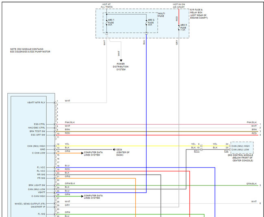
Task: Click the 'GRN/BLK' label at pin 23
Action: (x=70, y=183)
